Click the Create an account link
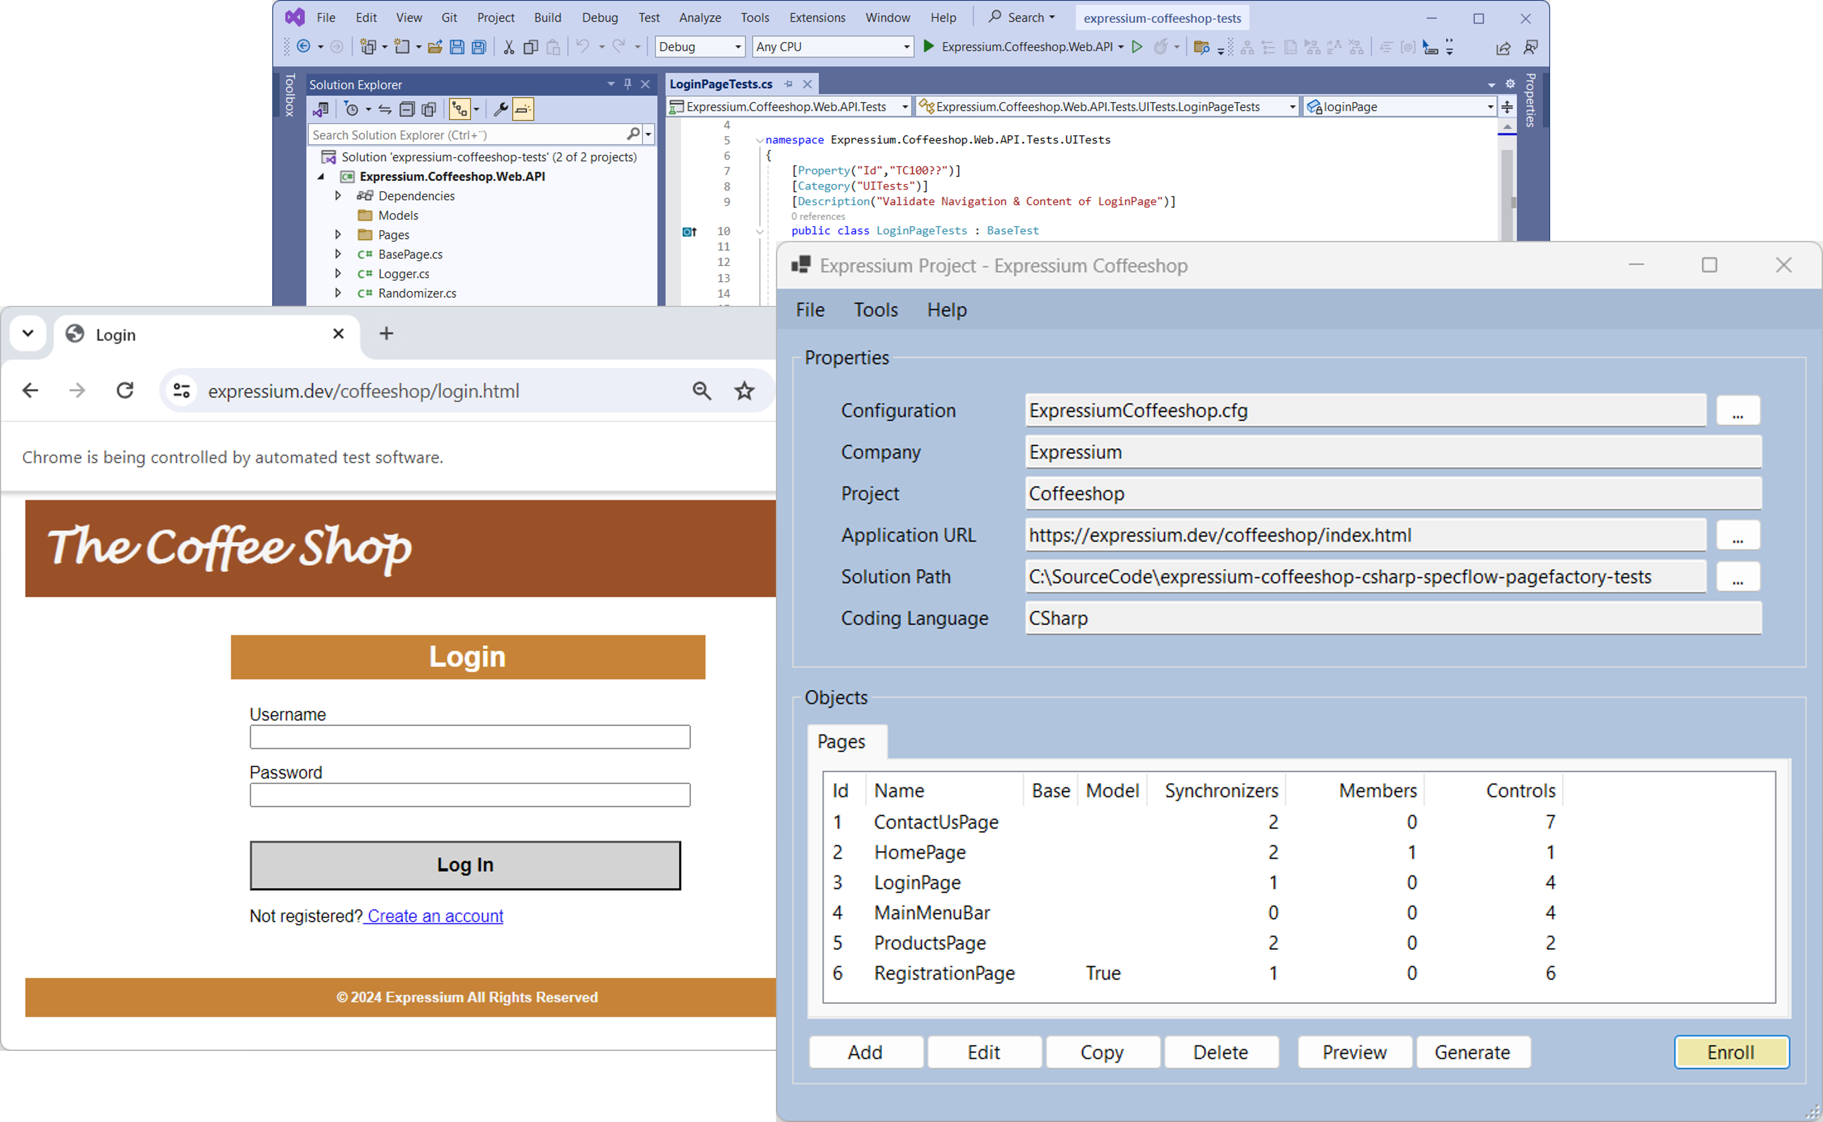Image resolution: width=1823 pixels, height=1122 pixels. click(x=435, y=916)
